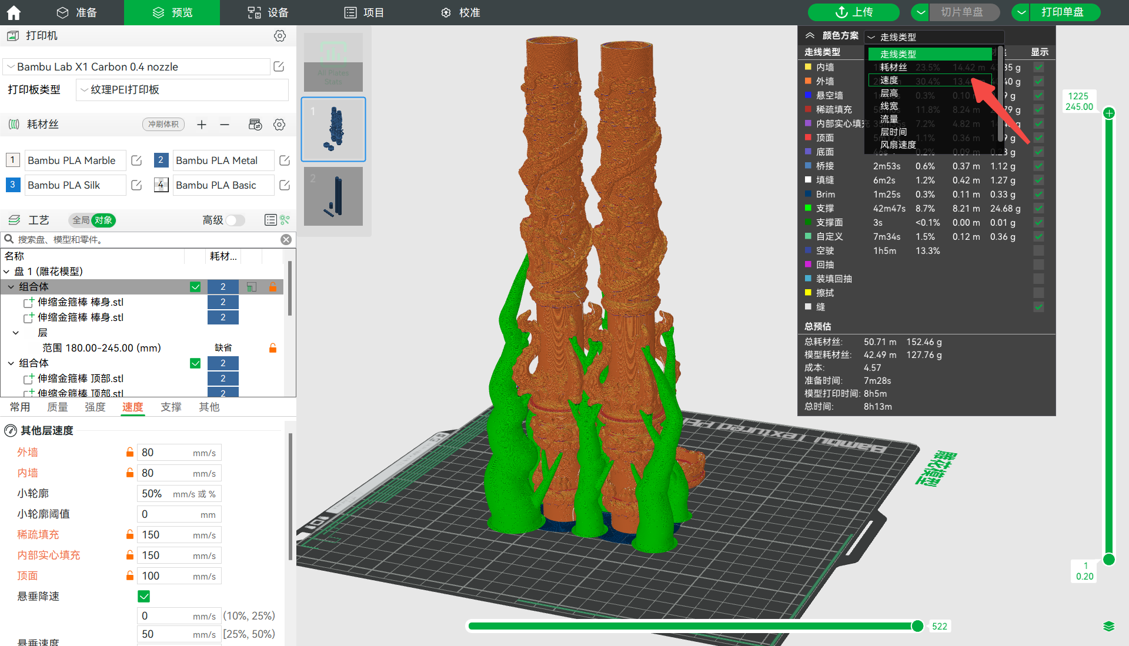Open build plate type dropdown

[182, 90]
